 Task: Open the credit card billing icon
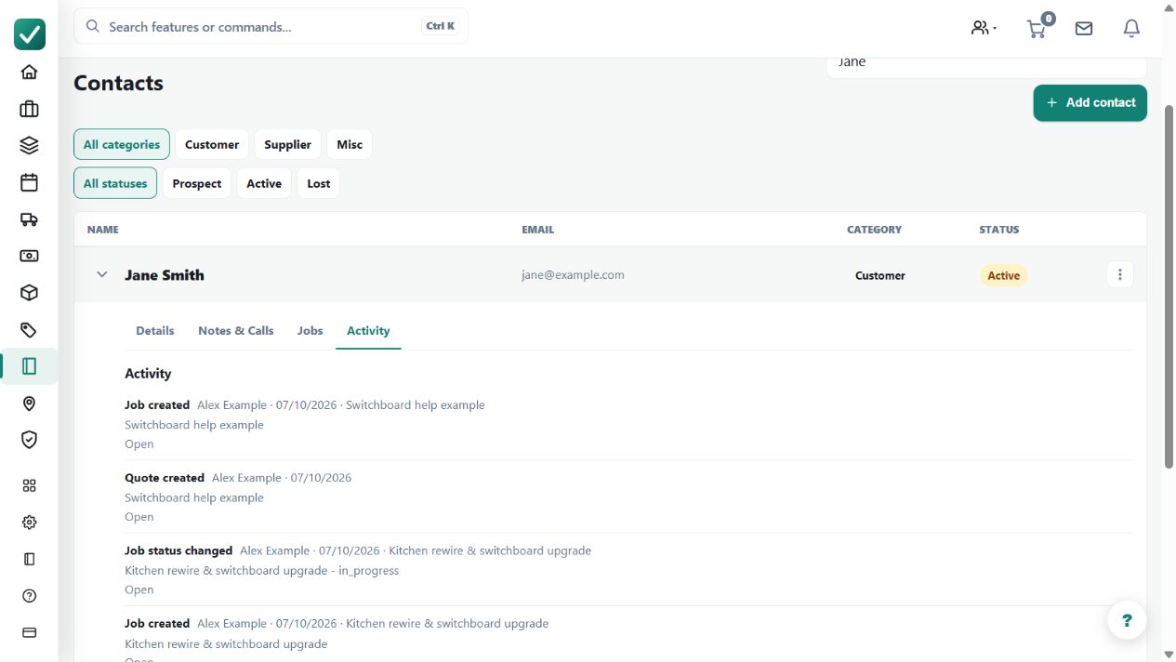[29, 632]
